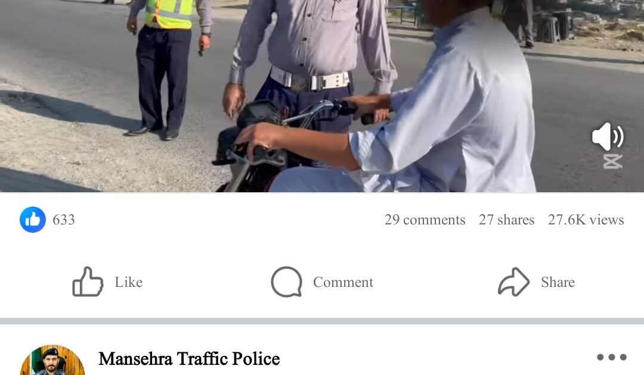Screen dimensions: 644x375
Task: Open the 27 shares list
Action: coord(506,220)
